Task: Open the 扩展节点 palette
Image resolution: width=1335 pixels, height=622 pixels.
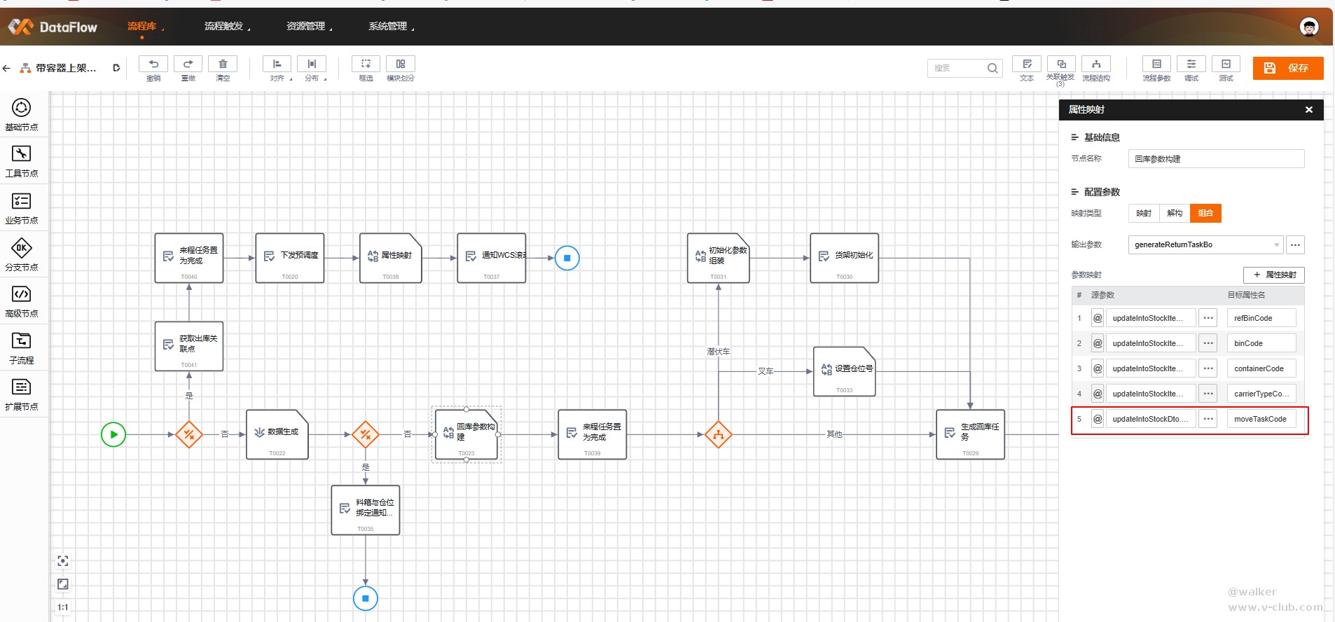Action: [22, 395]
